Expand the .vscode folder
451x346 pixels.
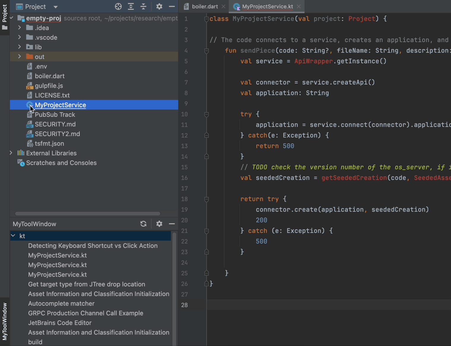[20, 37]
